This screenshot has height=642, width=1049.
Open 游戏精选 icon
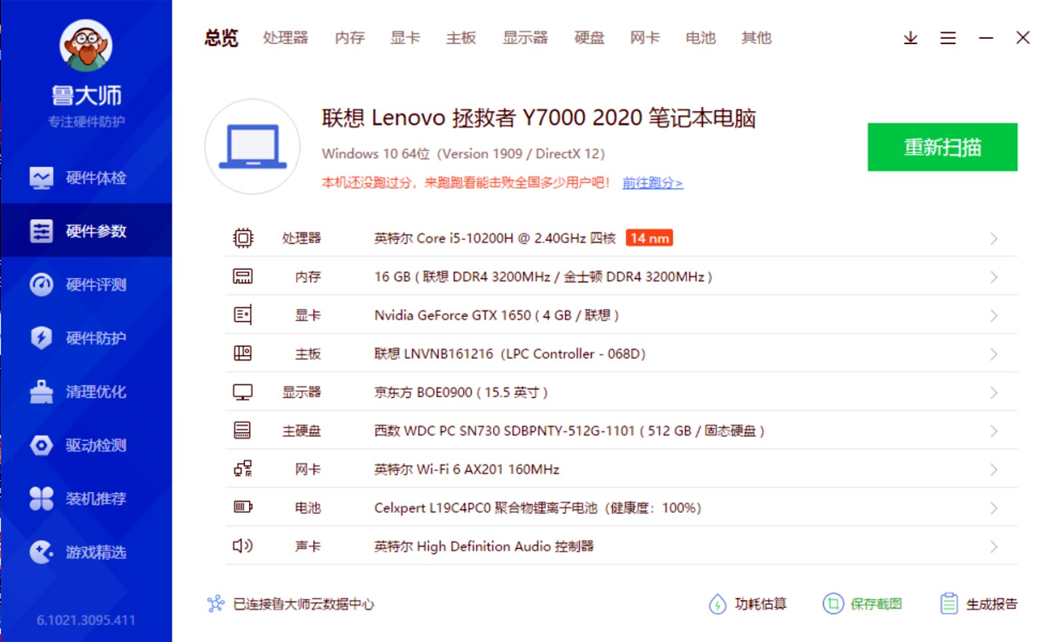(41, 552)
